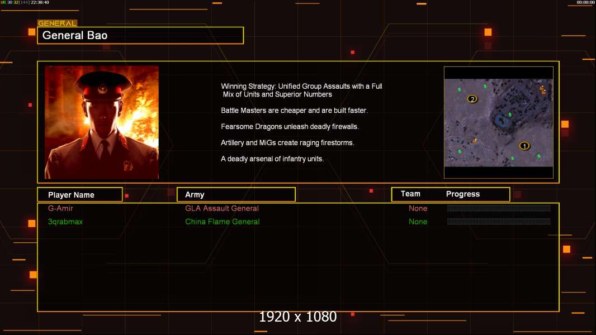The width and height of the screenshot is (596, 335).
Task: Click the deadly arsenal of infantry line
Action: [x=272, y=159]
